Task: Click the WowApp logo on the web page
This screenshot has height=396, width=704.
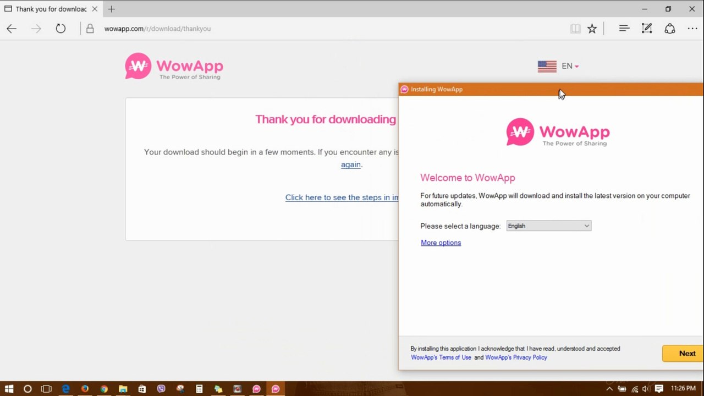Action: pos(174,67)
